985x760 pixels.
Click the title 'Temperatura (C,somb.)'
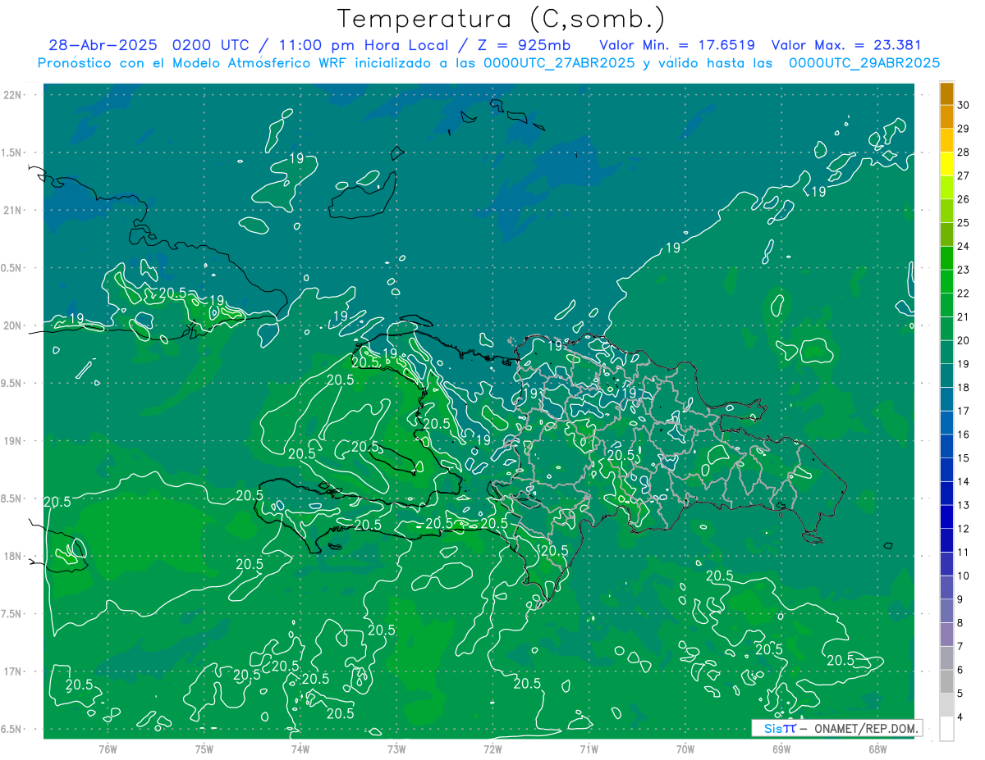tap(502, 19)
